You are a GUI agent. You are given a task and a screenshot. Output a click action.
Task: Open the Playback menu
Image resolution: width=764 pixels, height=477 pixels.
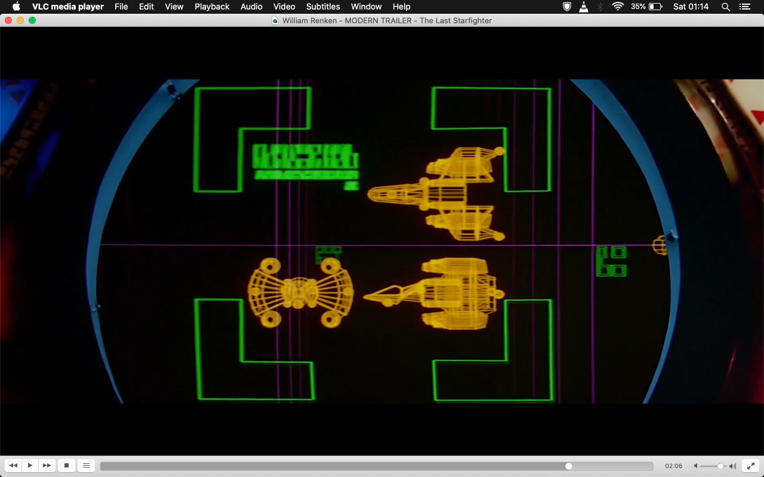(x=212, y=7)
